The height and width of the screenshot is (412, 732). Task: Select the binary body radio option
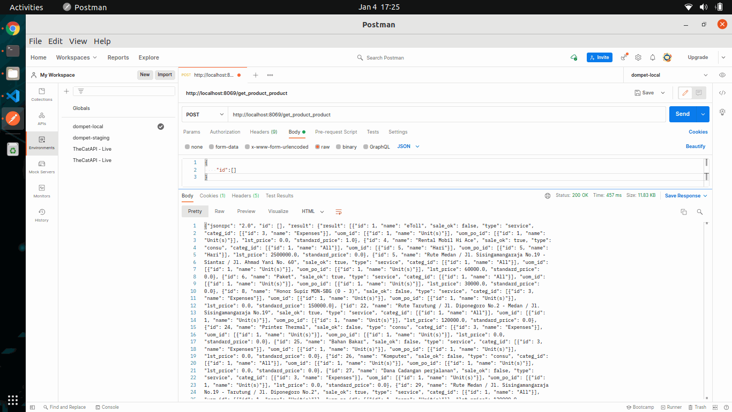(x=346, y=146)
